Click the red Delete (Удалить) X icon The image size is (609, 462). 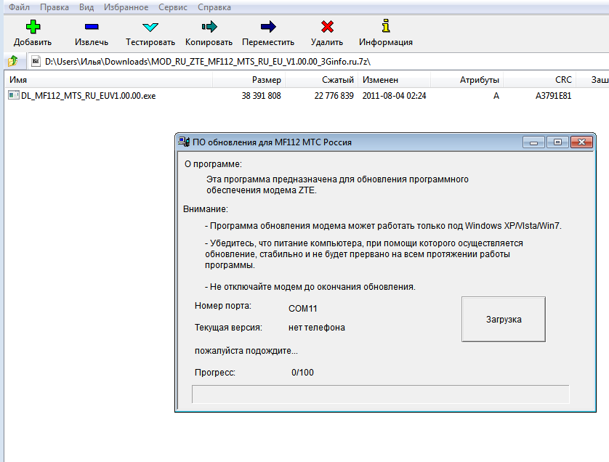click(327, 27)
